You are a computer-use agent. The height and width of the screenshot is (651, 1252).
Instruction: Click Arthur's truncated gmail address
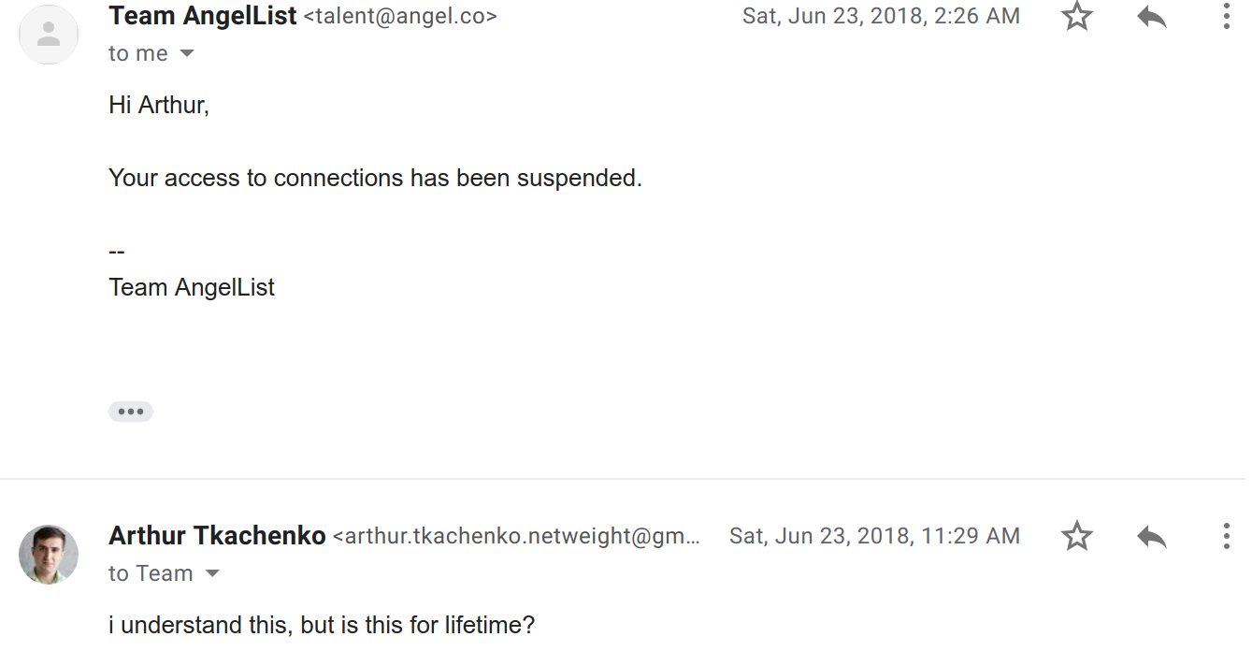coord(516,537)
